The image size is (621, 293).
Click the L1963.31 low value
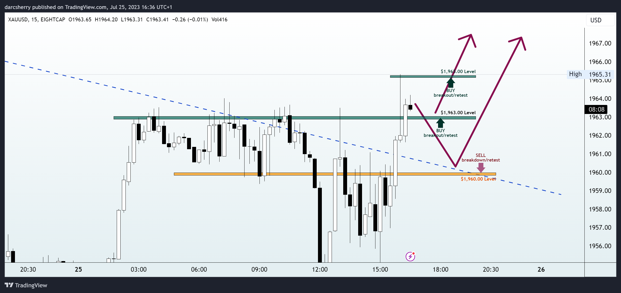click(132, 20)
